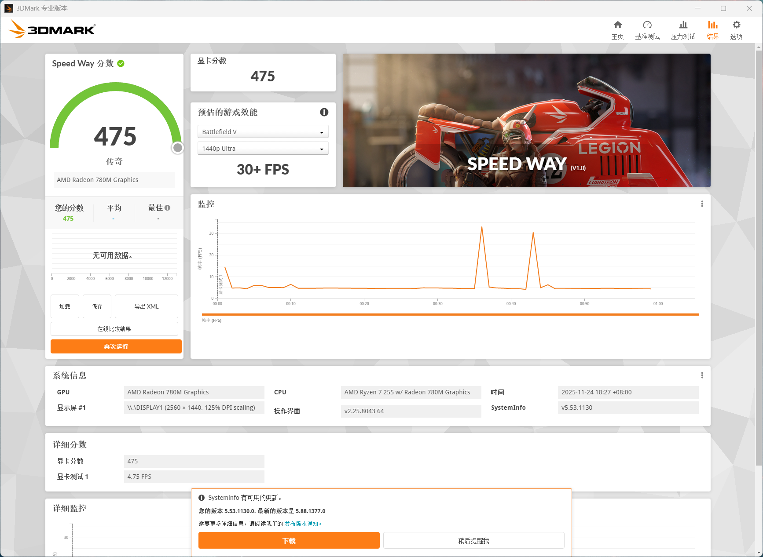Click the Speed Way benchmark banner image
This screenshot has height=557, width=763.
coord(527,120)
